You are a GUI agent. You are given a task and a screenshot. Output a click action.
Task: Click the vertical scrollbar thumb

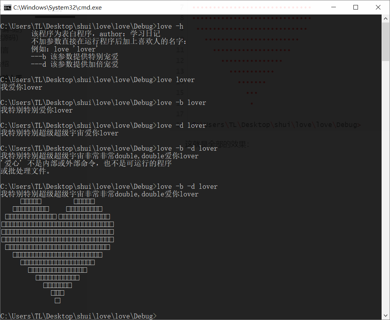pyautogui.click(x=385, y=42)
